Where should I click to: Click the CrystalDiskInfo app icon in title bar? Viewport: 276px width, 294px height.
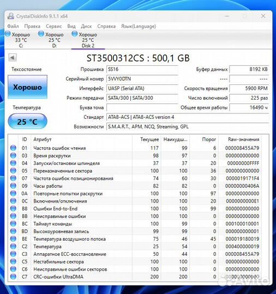(11, 16)
